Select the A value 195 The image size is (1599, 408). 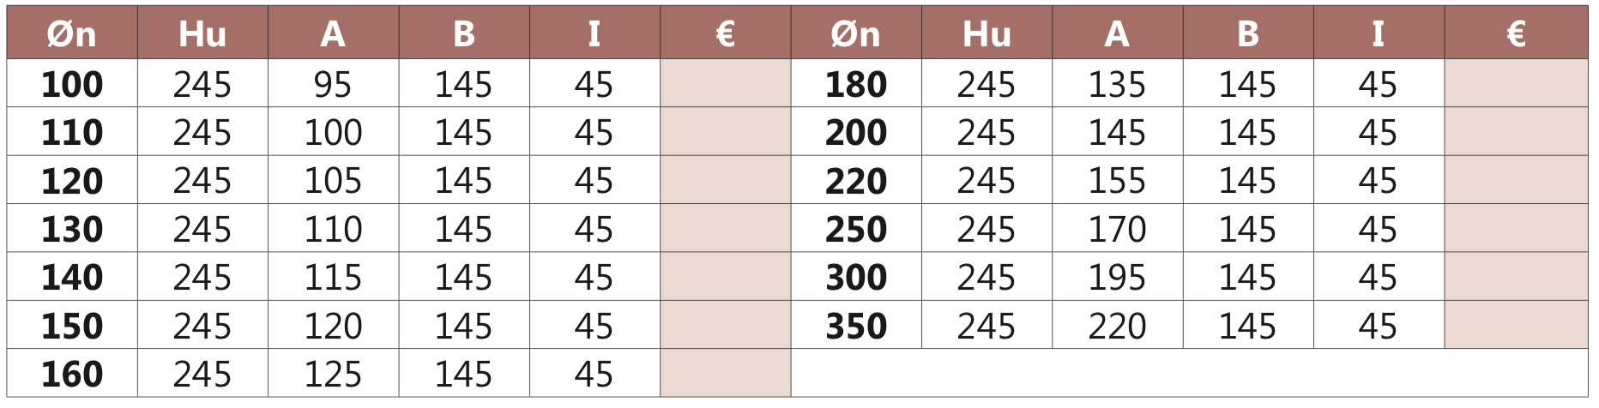click(1117, 277)
